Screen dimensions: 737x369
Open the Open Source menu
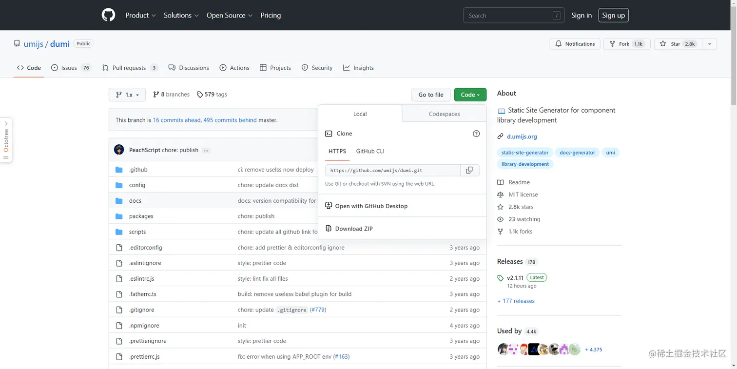230,15
